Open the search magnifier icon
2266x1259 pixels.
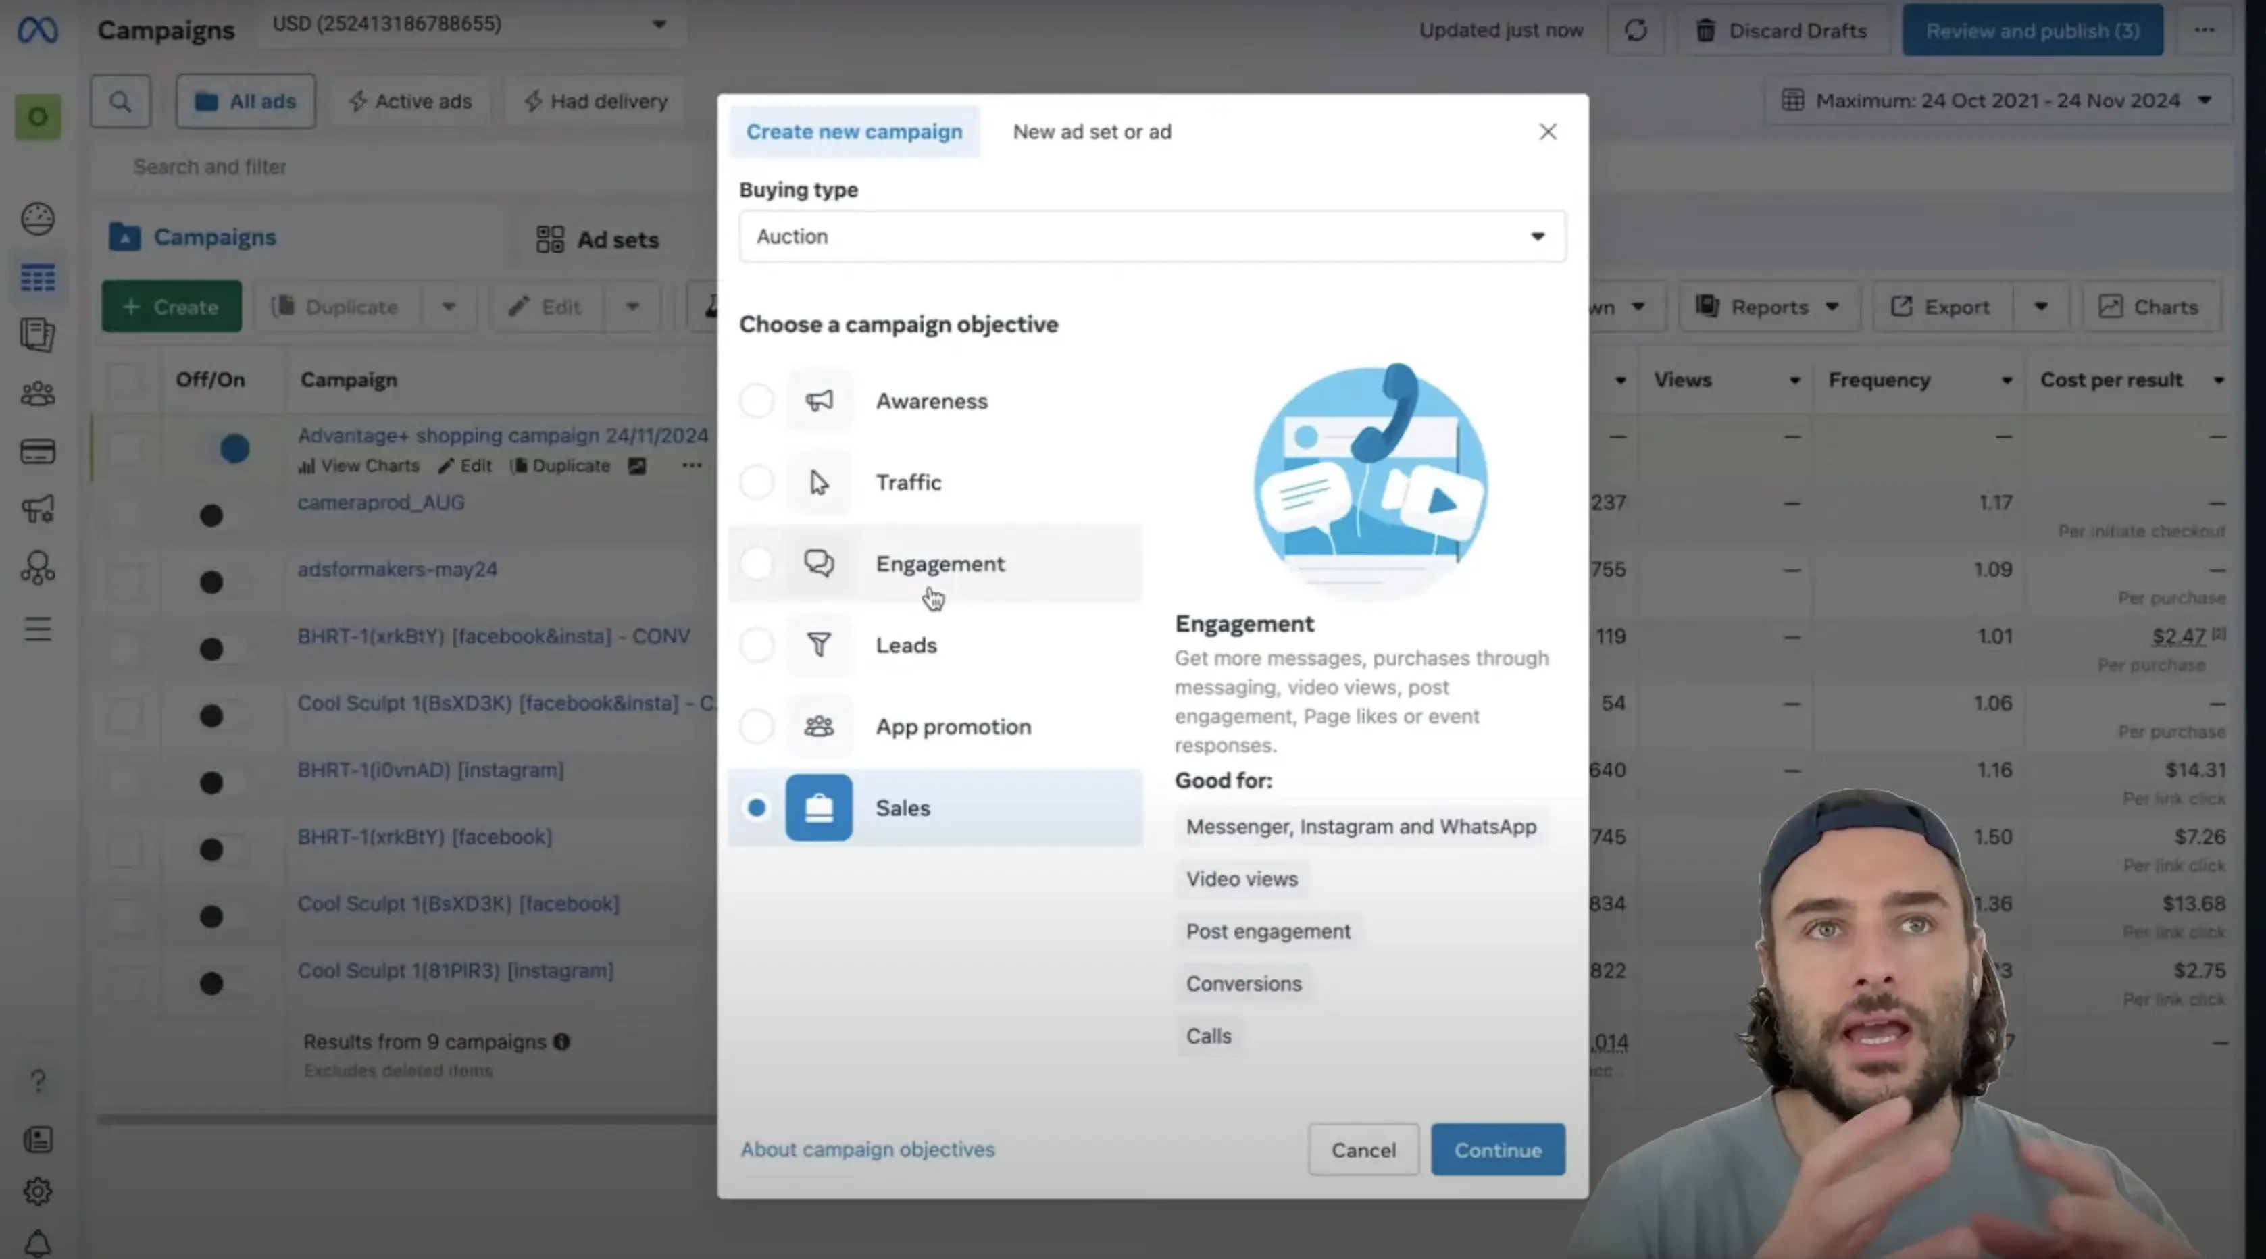click(120, 102)
